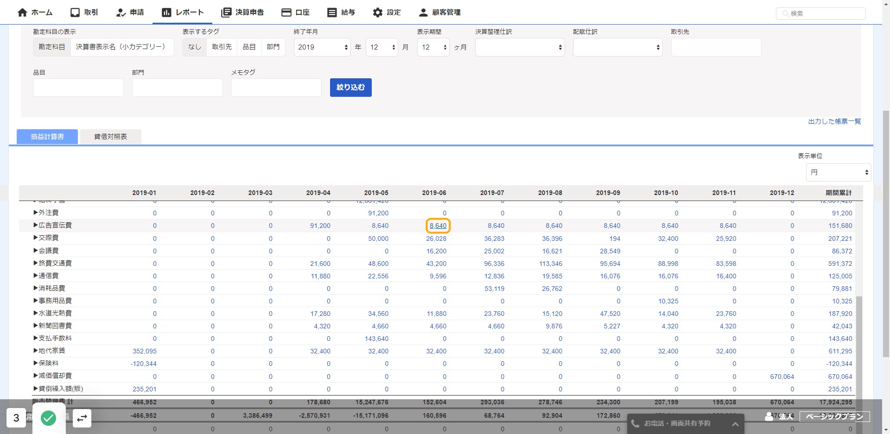
Task: Open the 終了年月 year dropdown 2019
Action: click(322, 47)
